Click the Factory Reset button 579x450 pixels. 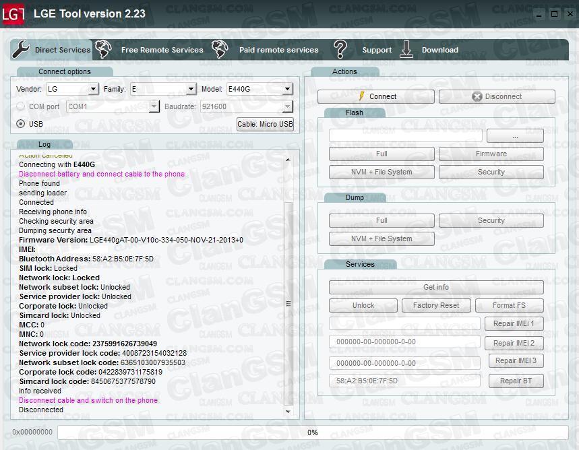436,305
